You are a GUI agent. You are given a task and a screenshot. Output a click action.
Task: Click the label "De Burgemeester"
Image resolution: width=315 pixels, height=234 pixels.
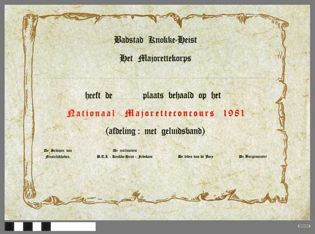(253, 156)
